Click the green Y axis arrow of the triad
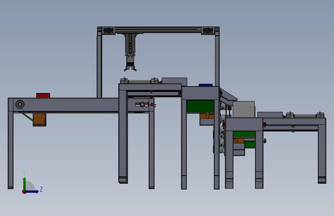 tap(25, 184)
